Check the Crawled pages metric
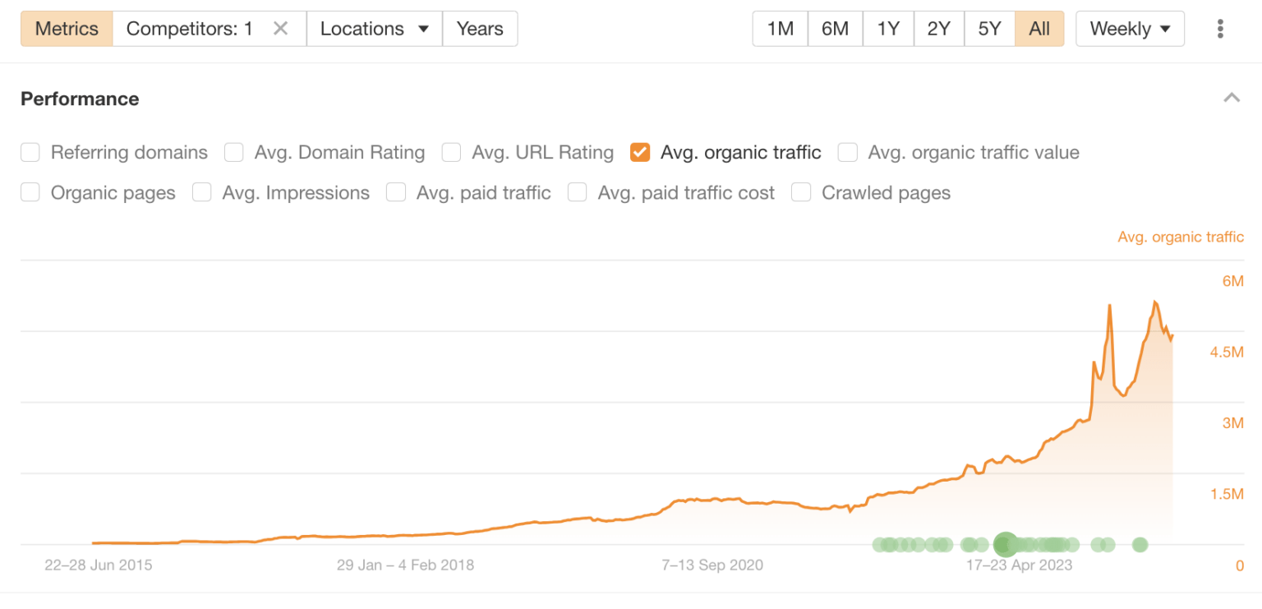This screenshot has width=1262, height=609. tap(801, 192)
